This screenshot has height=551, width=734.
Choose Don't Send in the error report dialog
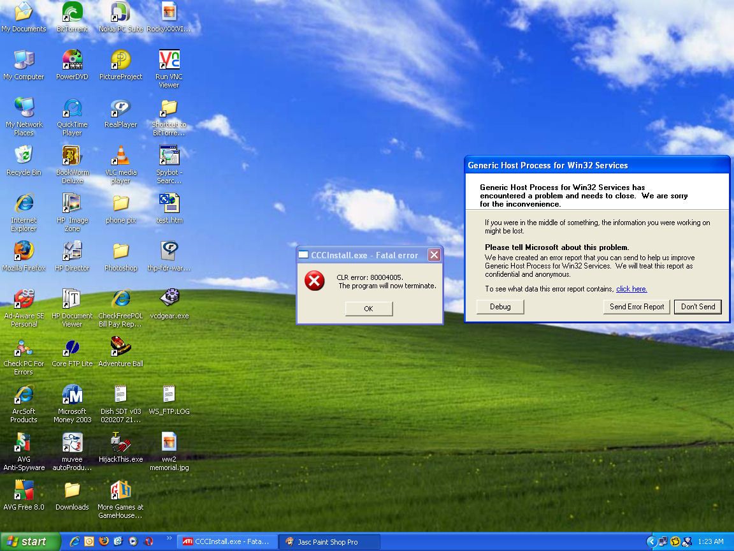(x=698, y=306)
